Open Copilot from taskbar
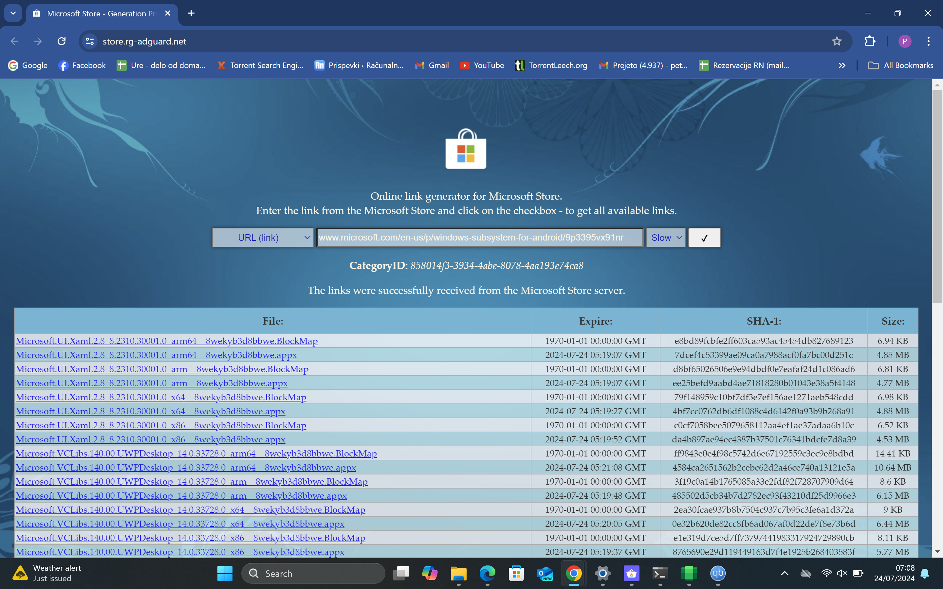Screen dimensions: 943x589 pyautogui.click(x=430, y=573)
